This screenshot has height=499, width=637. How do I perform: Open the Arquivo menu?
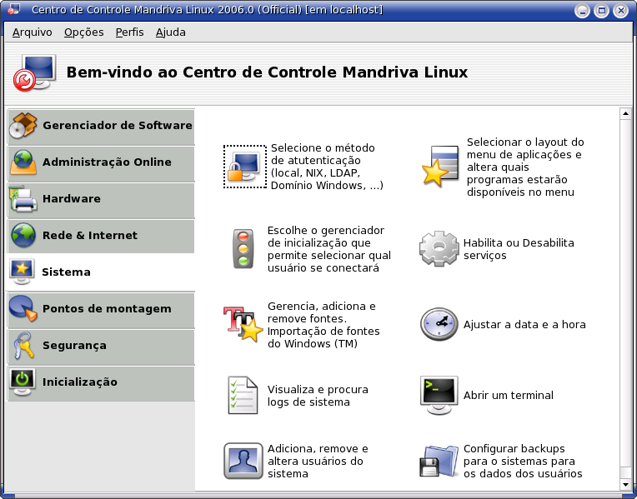click(32, 32)
